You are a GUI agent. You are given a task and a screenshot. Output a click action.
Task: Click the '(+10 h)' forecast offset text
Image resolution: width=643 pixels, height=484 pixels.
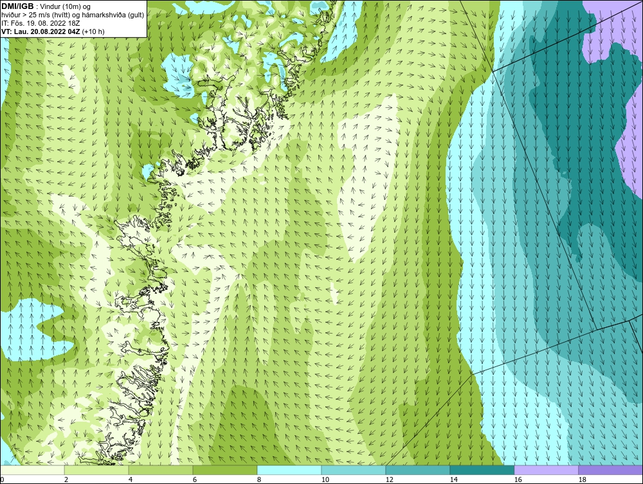[93, 31]
